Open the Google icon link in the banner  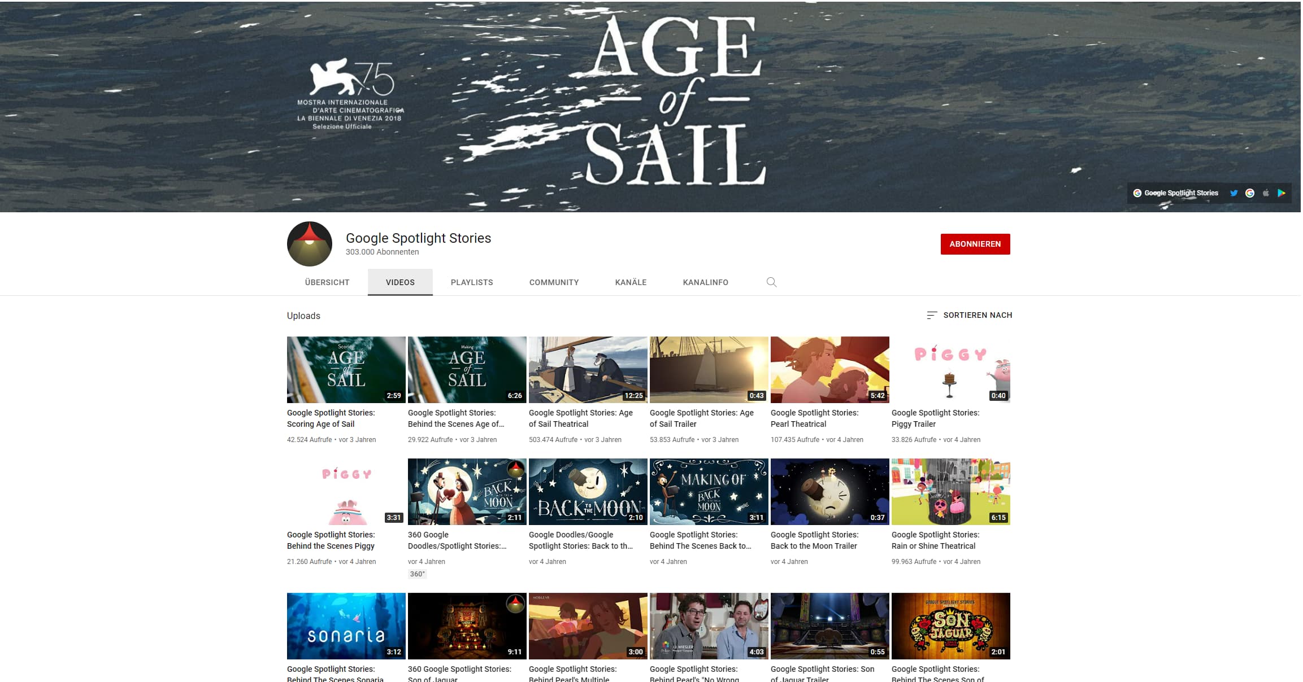(1250, 193)
